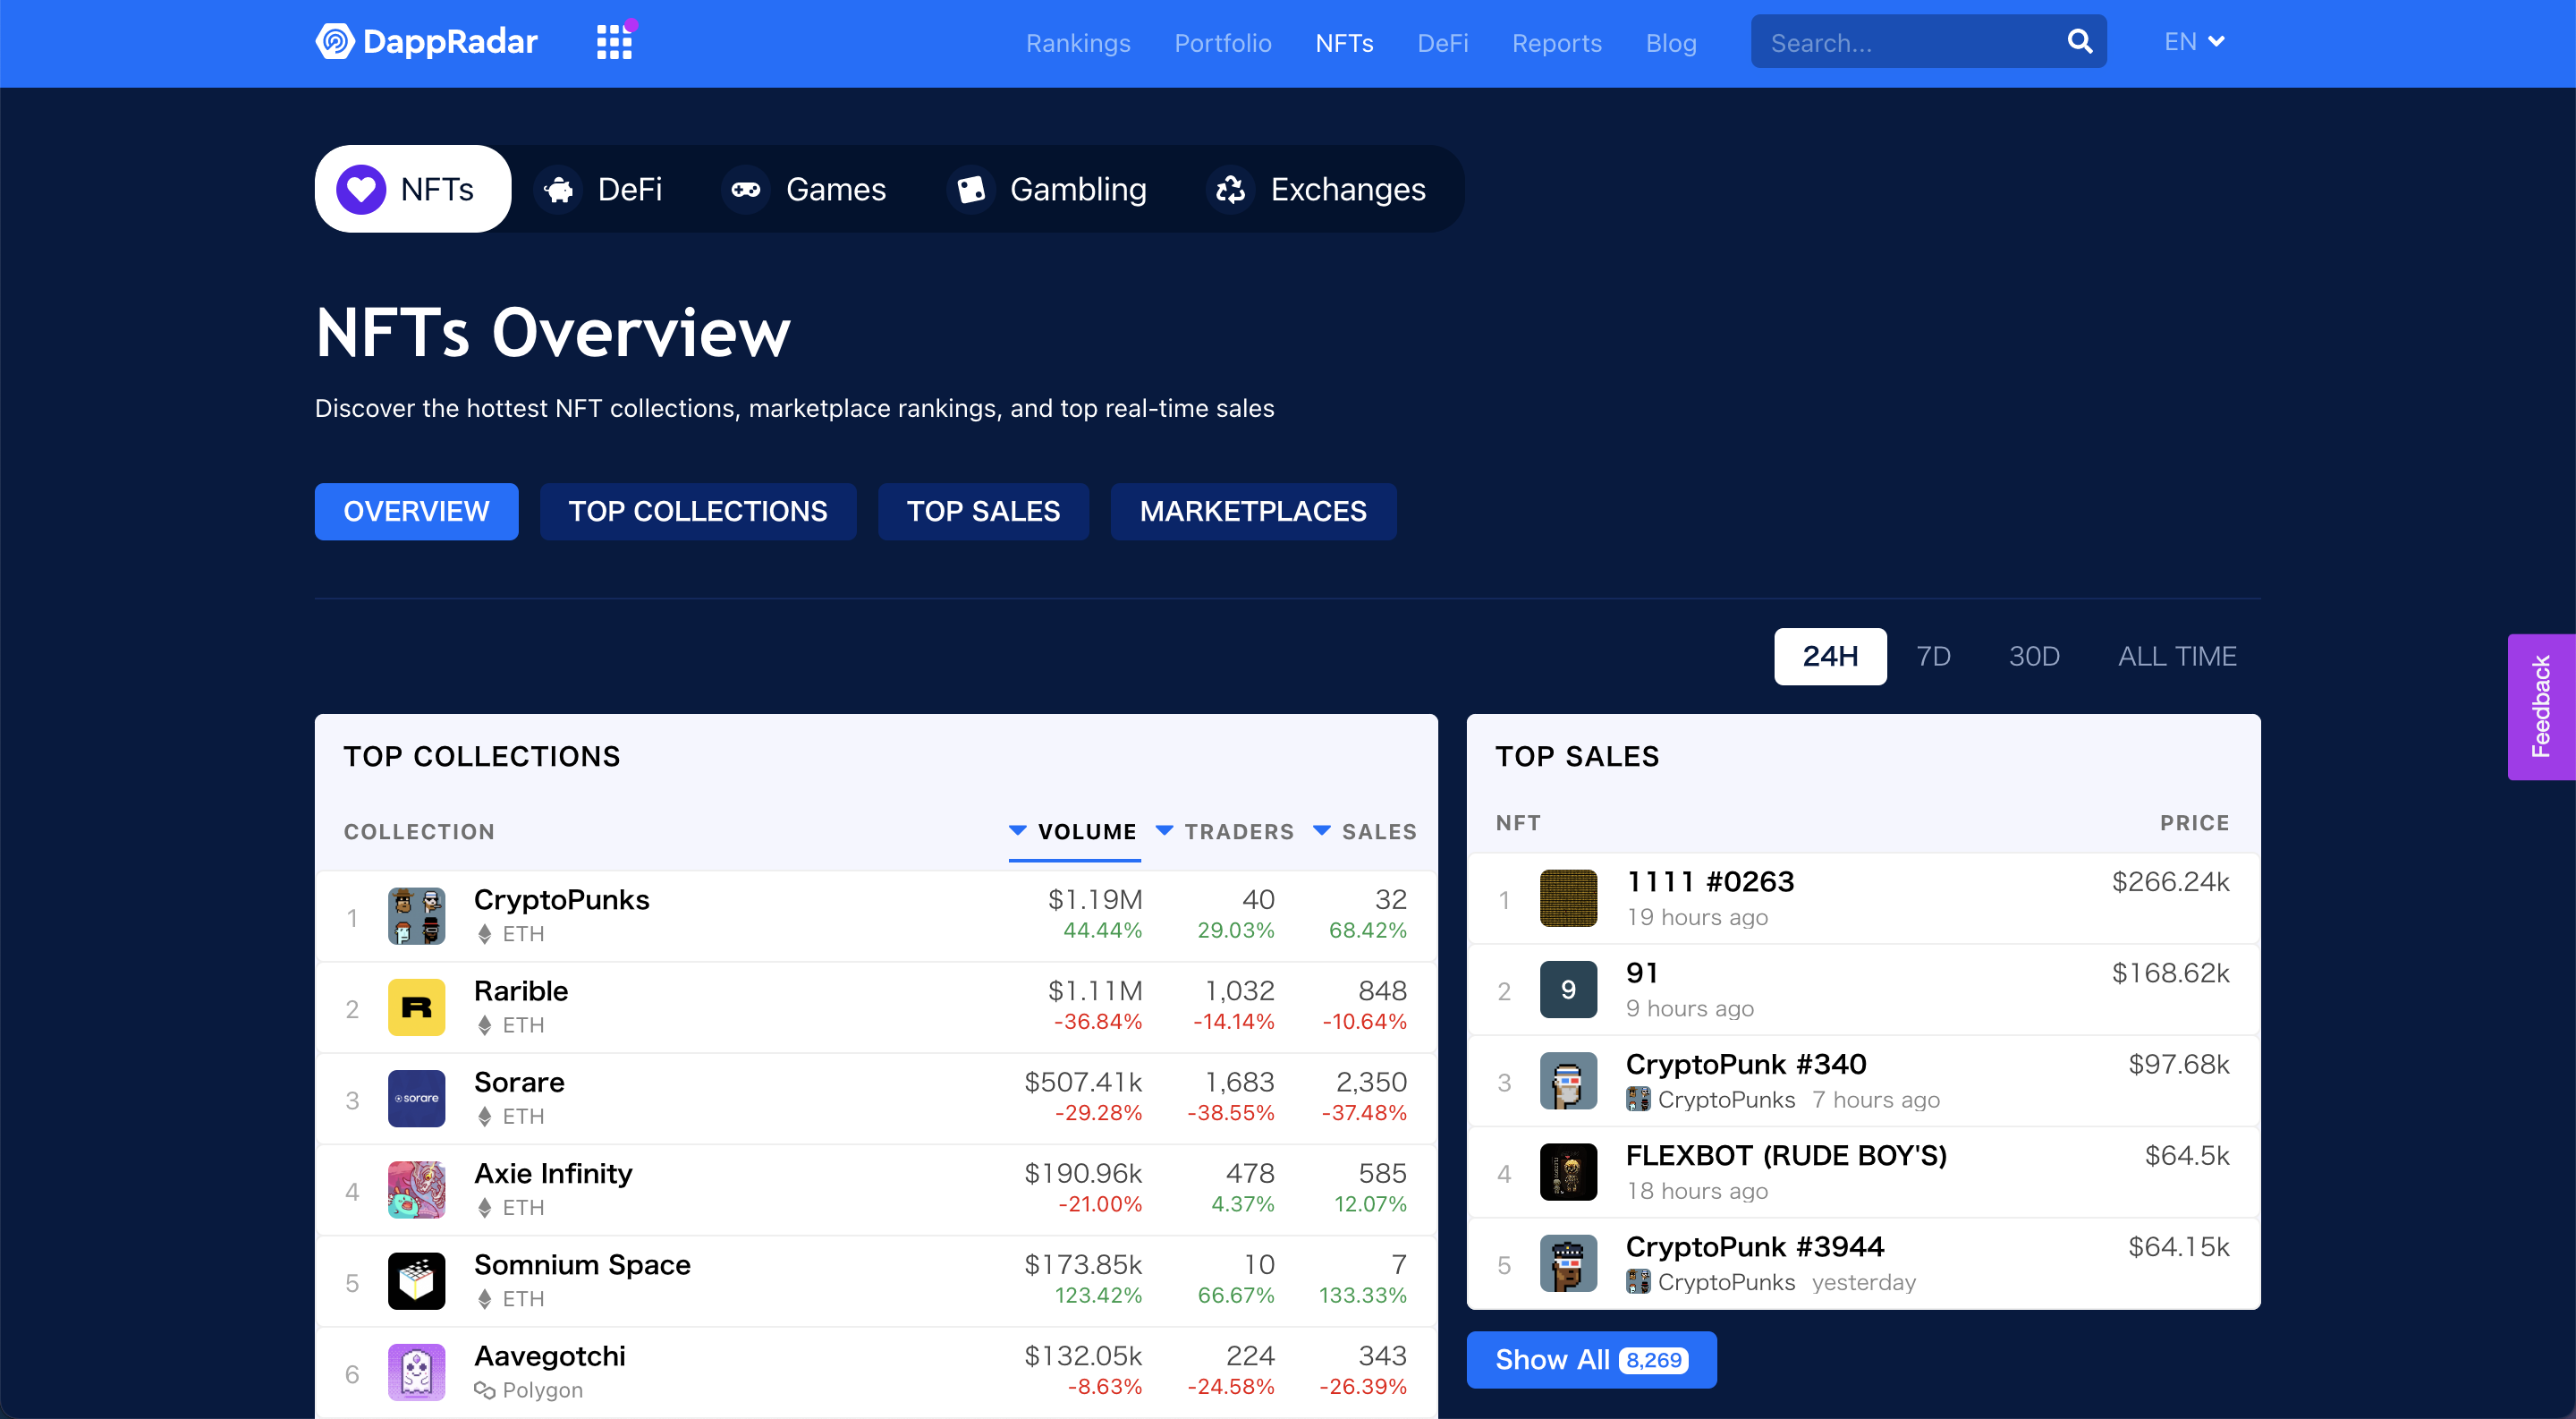Click Show All 8,269 button
The height and width of the screenshot is (1419, 2576).
click(1591, 1360)
